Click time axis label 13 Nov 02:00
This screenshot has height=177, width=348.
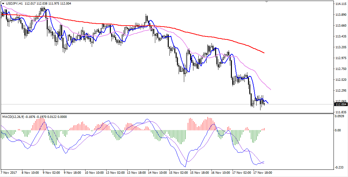115,172
